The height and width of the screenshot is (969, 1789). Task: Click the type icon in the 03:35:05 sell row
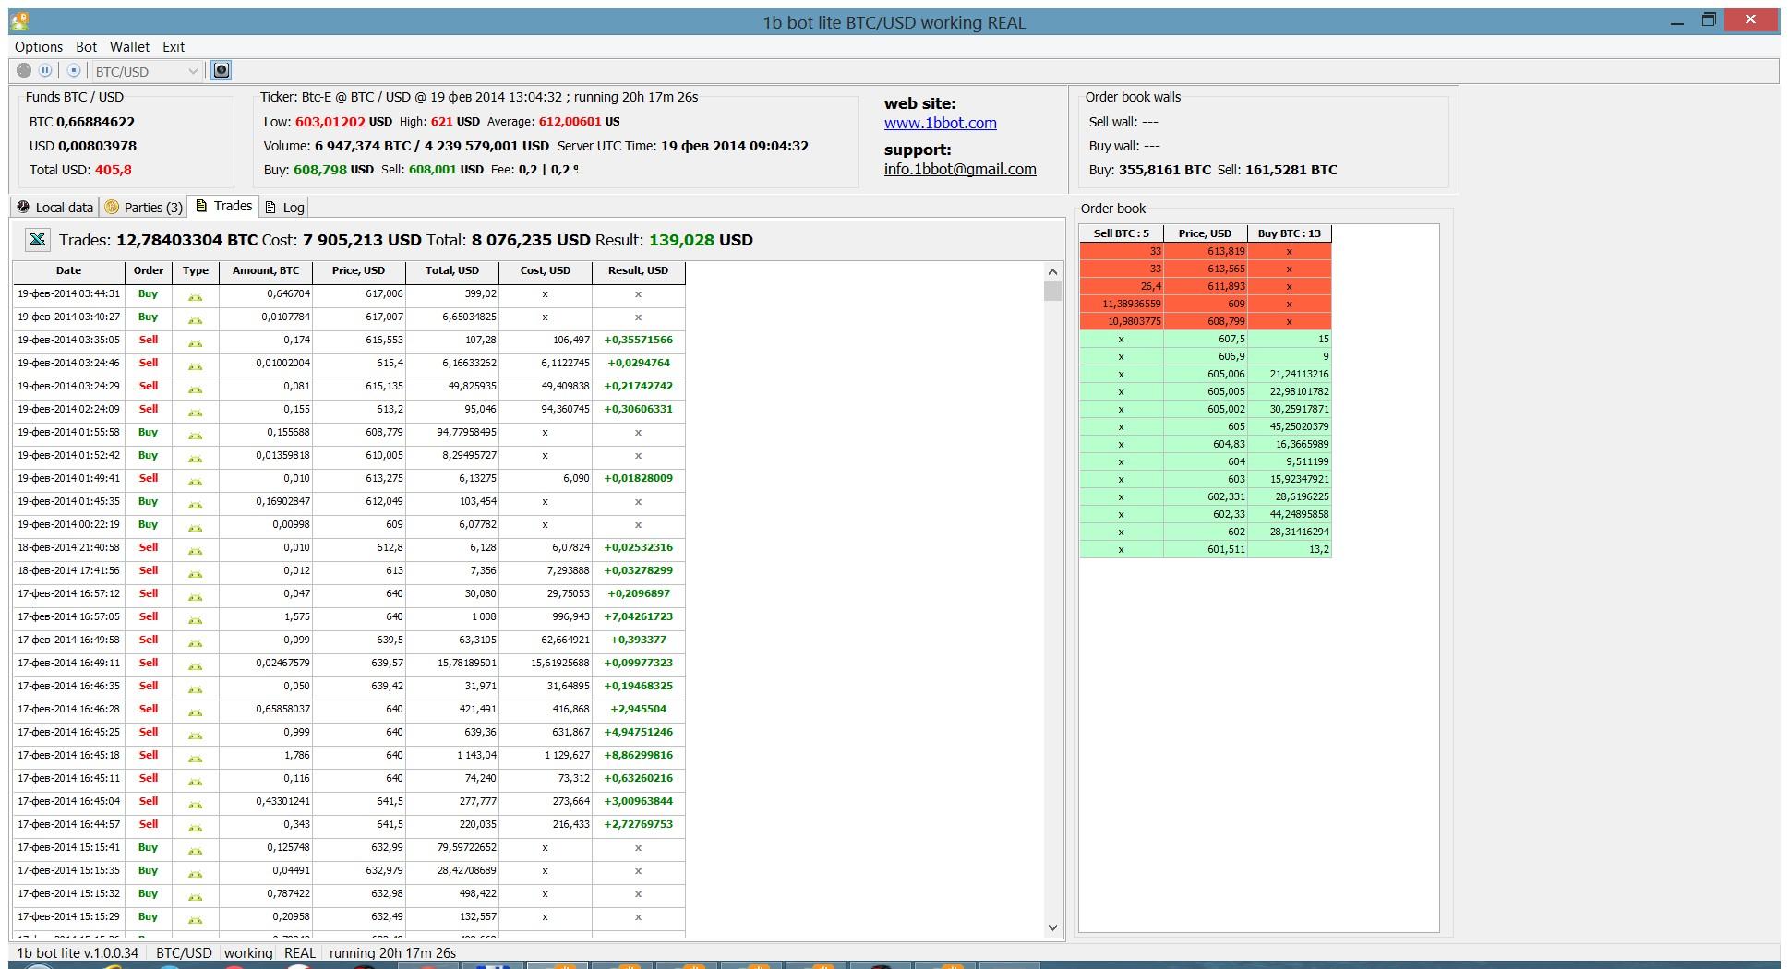pos(195,342)
